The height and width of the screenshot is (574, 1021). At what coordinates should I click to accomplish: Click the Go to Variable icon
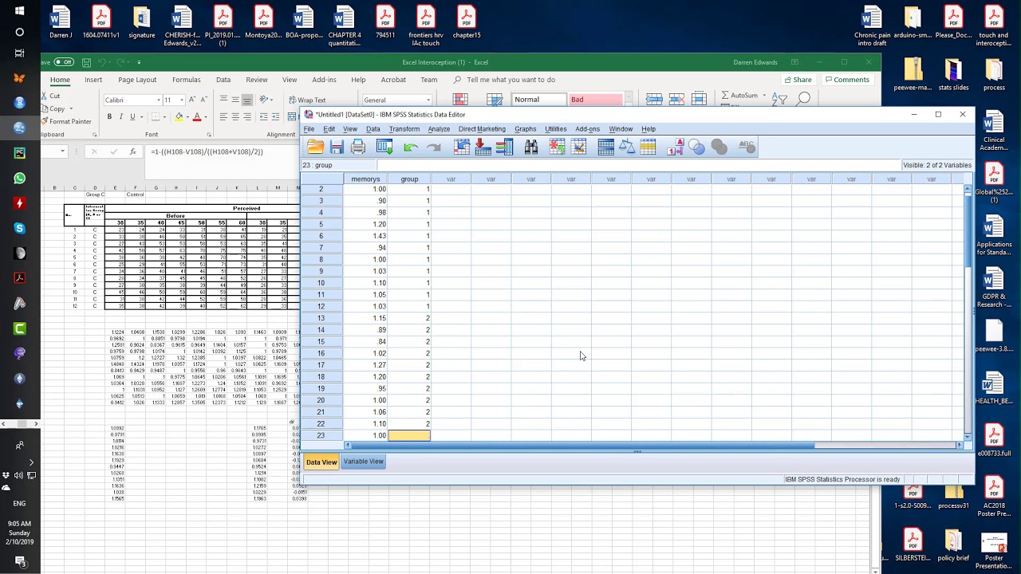pyautogui.click(x=483, y=147)
